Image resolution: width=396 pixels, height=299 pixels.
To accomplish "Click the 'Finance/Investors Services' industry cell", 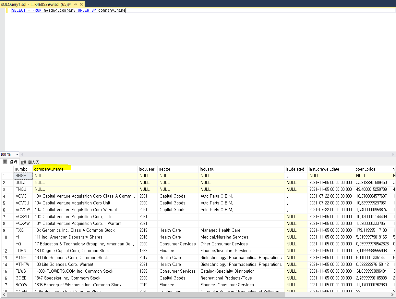I will (242, 251).
